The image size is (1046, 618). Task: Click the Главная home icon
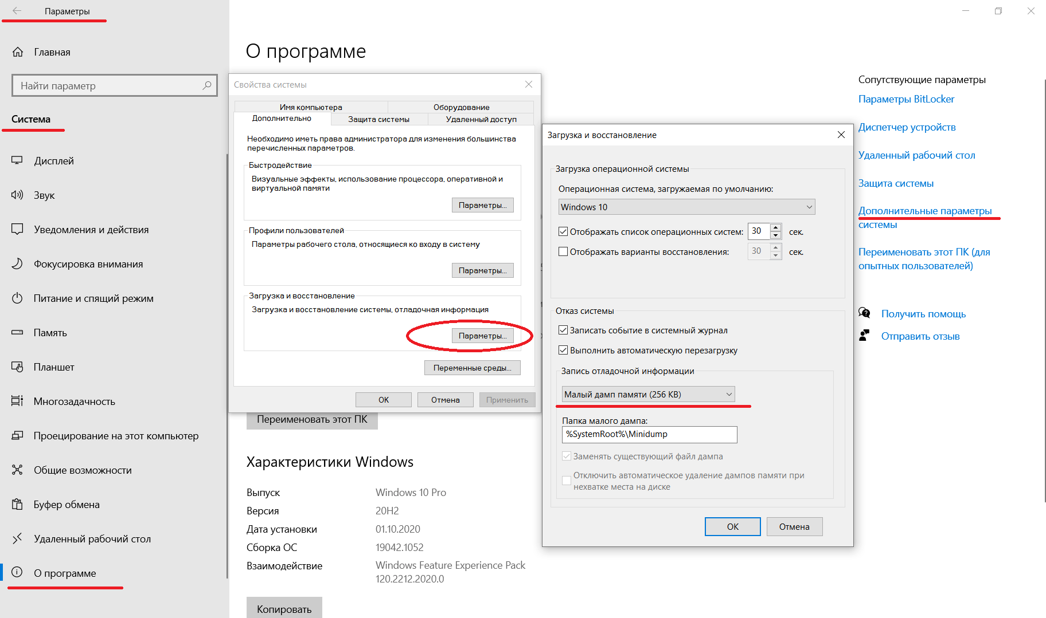coord(18,52)
